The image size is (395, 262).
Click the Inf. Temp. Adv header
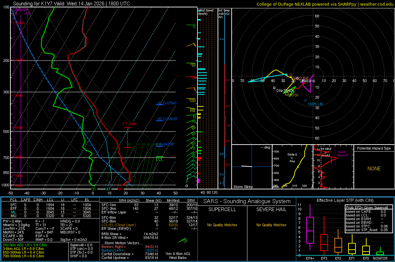[224, 14]
